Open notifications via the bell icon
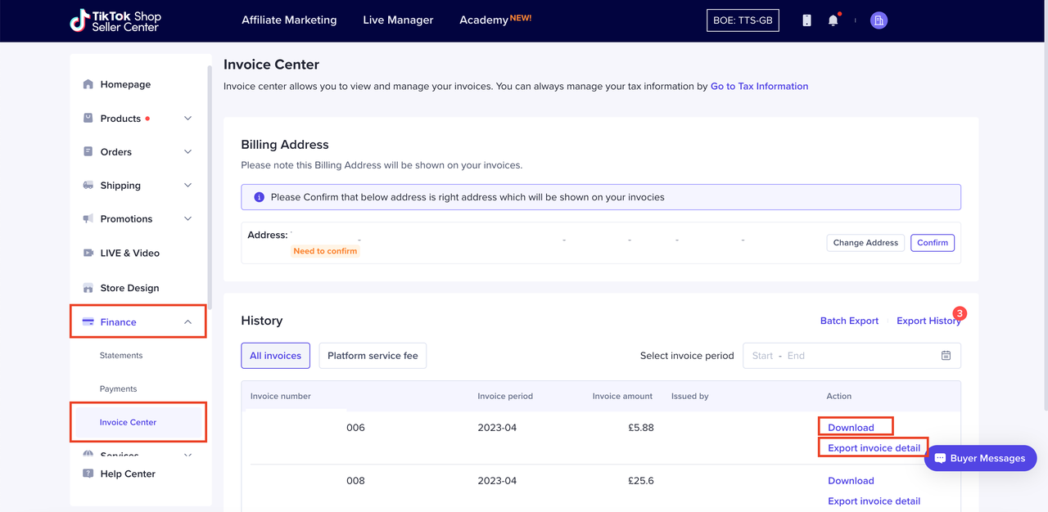This screenshot has height=512, width=1048. click(x=833, y=20)
